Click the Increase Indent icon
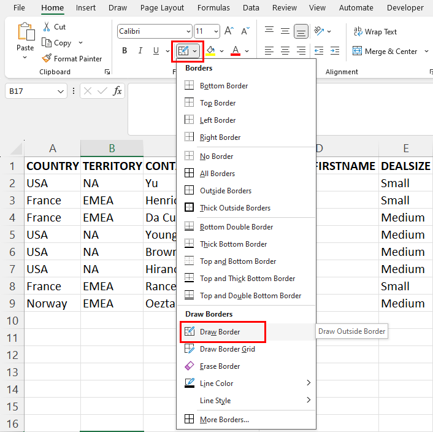The width and height of the screenshot is (433, 432). [335, 51]
